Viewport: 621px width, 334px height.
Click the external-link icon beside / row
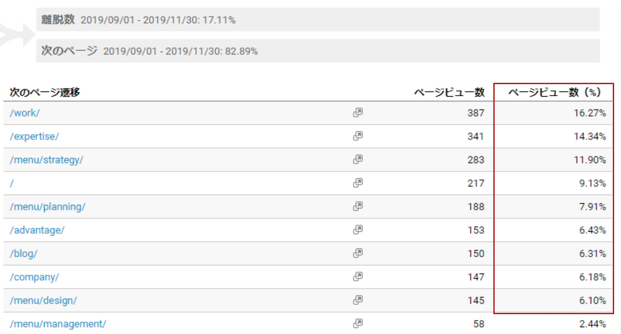click(358, 183)
